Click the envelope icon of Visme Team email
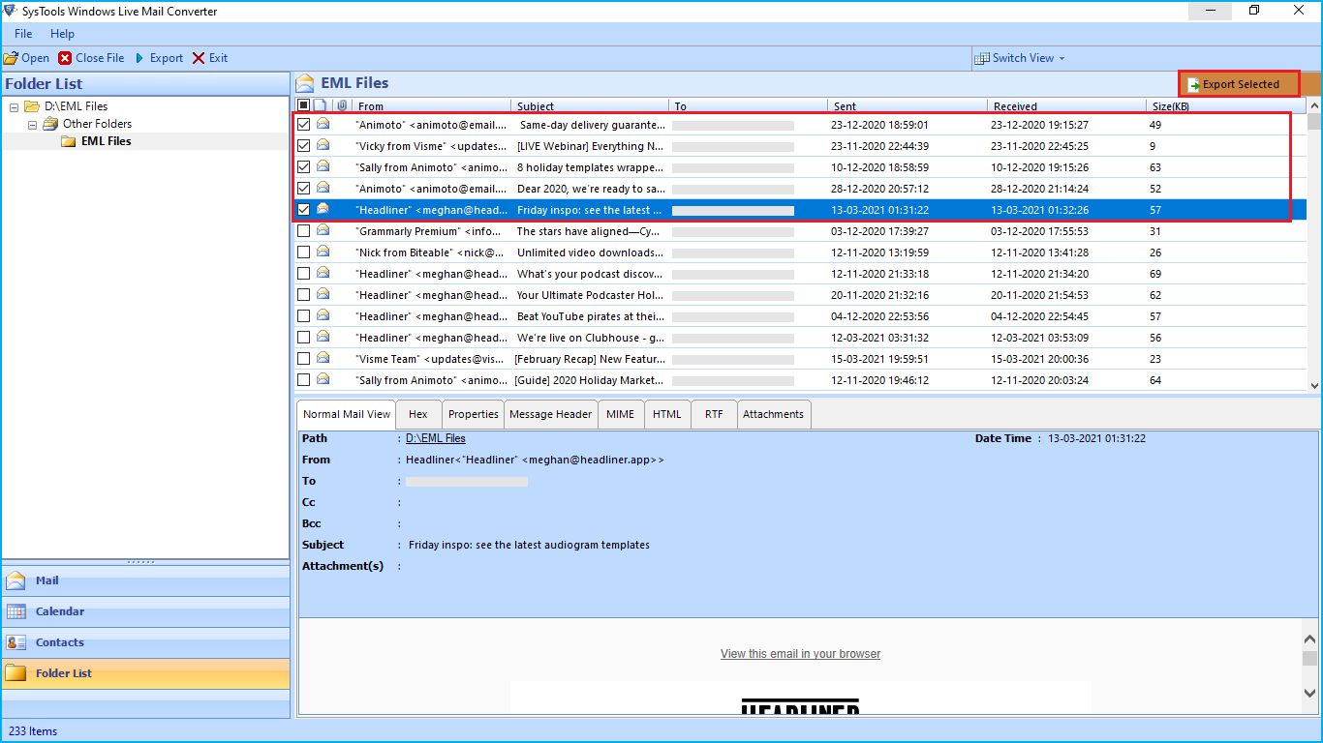Image resolution: width=1323 pixels, height=743 pixels. click(x=323, y=358)
